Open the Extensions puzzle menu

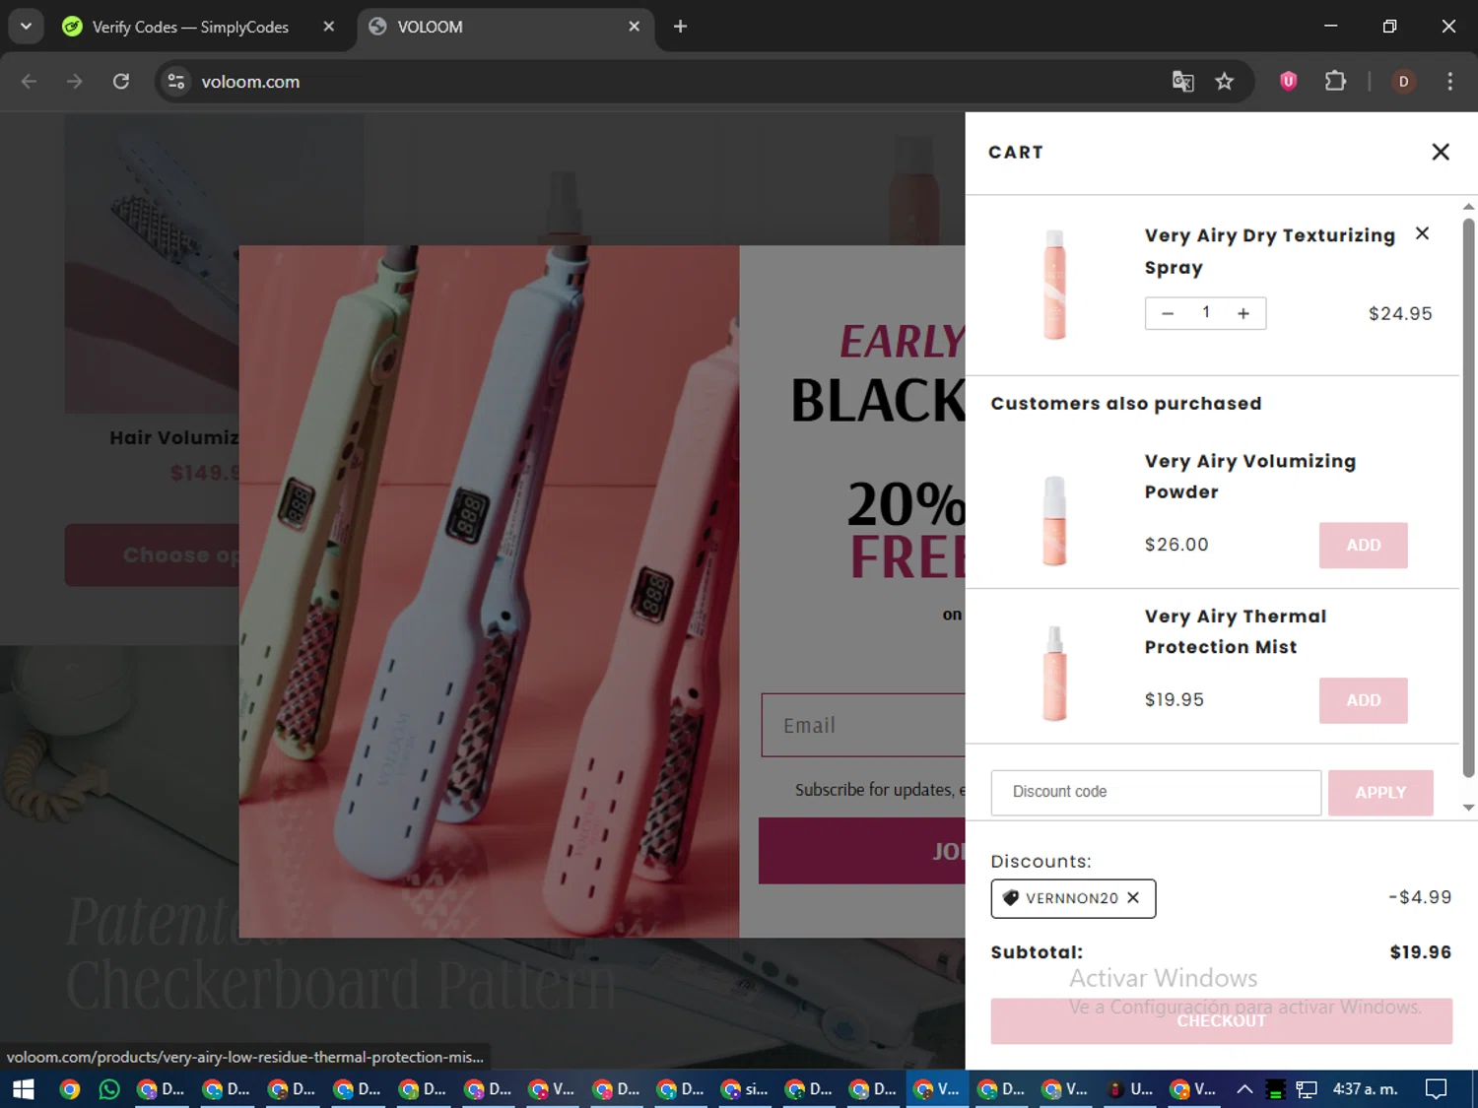click(1335, 82)
